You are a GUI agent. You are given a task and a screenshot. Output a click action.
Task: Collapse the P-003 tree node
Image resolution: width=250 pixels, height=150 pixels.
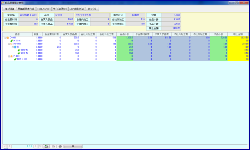coord(9,56)
